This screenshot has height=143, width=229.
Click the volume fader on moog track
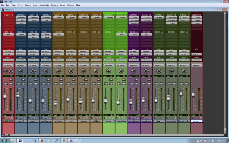click(106, 101)
